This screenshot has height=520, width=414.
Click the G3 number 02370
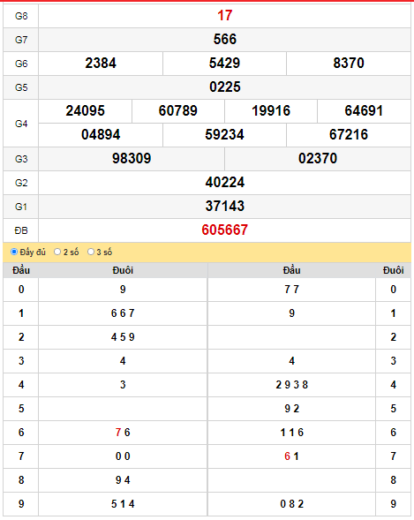pyautogui.click(x=318, y=159)
